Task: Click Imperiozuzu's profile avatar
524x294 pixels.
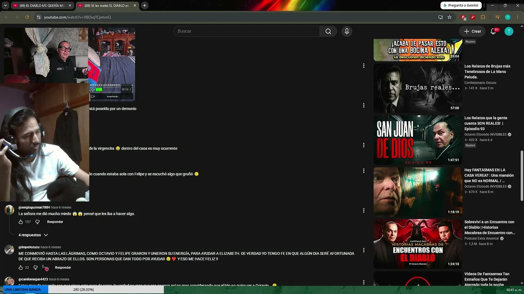Action: tap(9, 250)
